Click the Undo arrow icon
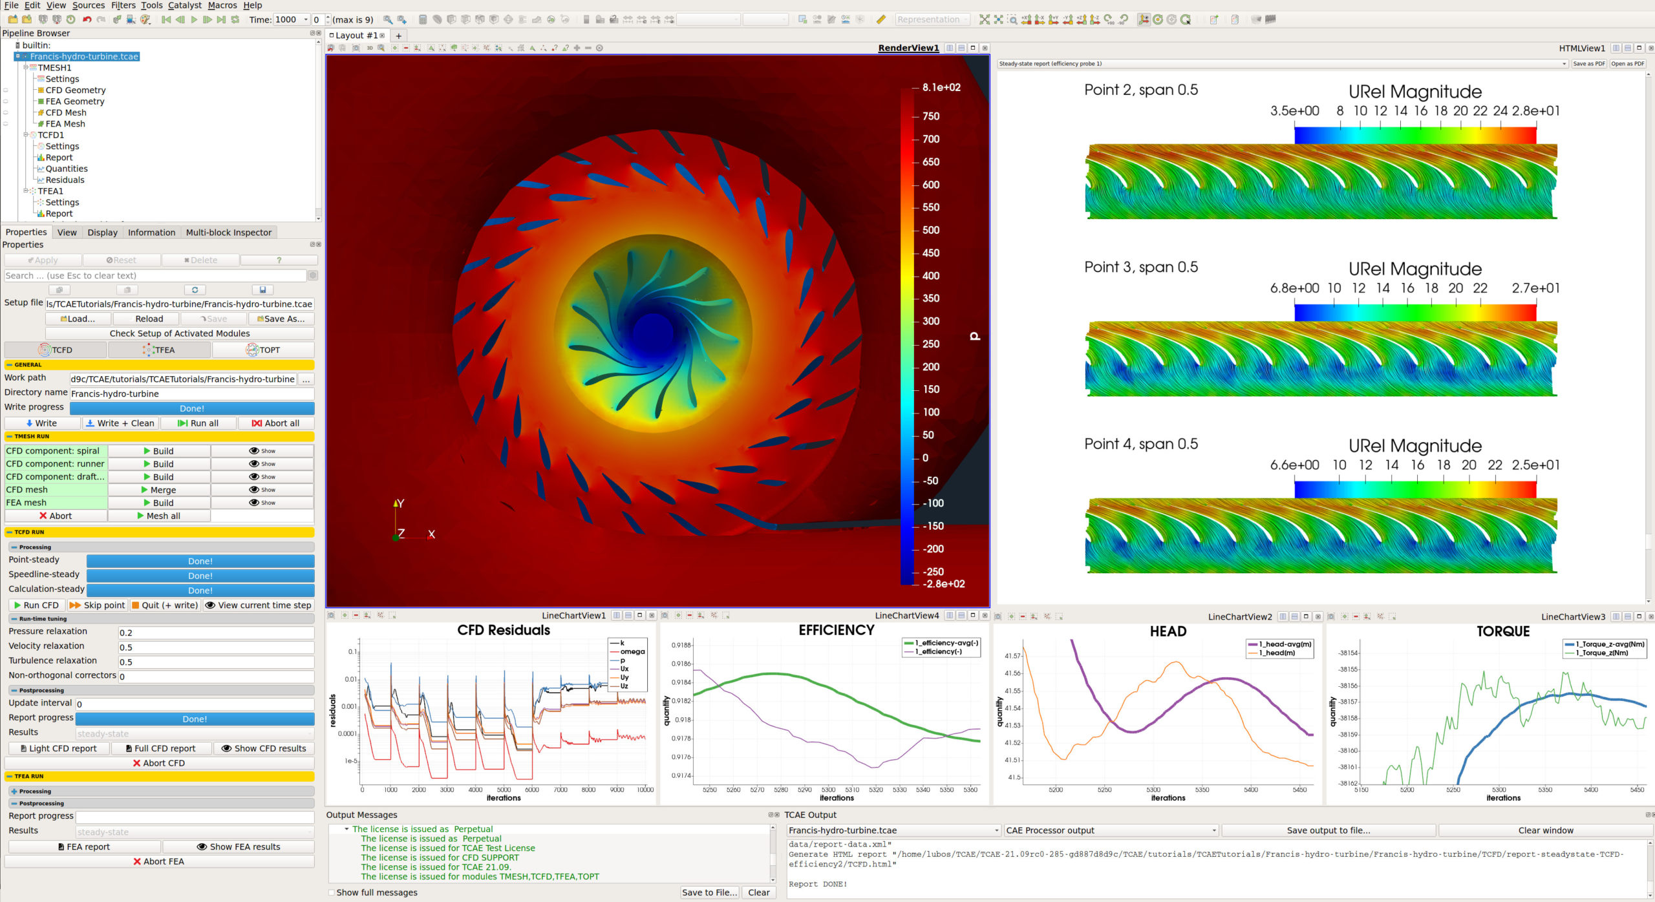Image resolution: width=1655 pixels, height=902 pixels. pos(87,19)
